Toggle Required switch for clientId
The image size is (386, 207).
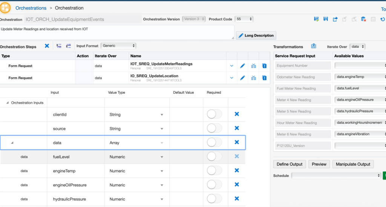(214, 114)
